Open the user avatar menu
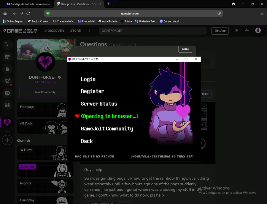The height and width of the screenshot is (204, 267). 258,30
